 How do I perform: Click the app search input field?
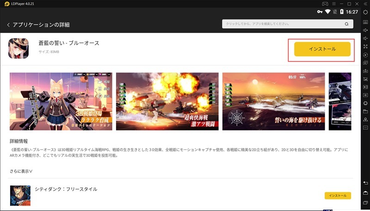pos(282,24)
